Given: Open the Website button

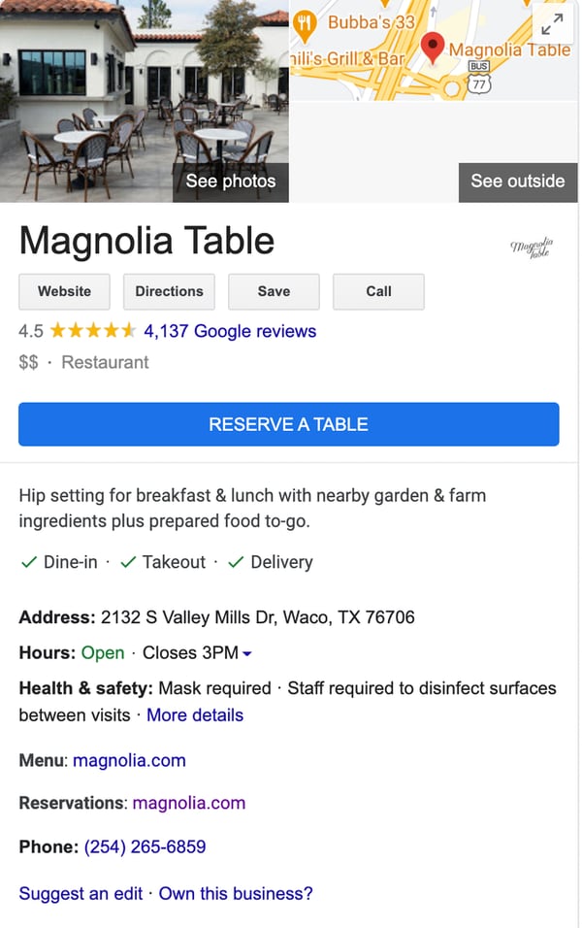Looking at the screenshot, I should pos(64,291).
